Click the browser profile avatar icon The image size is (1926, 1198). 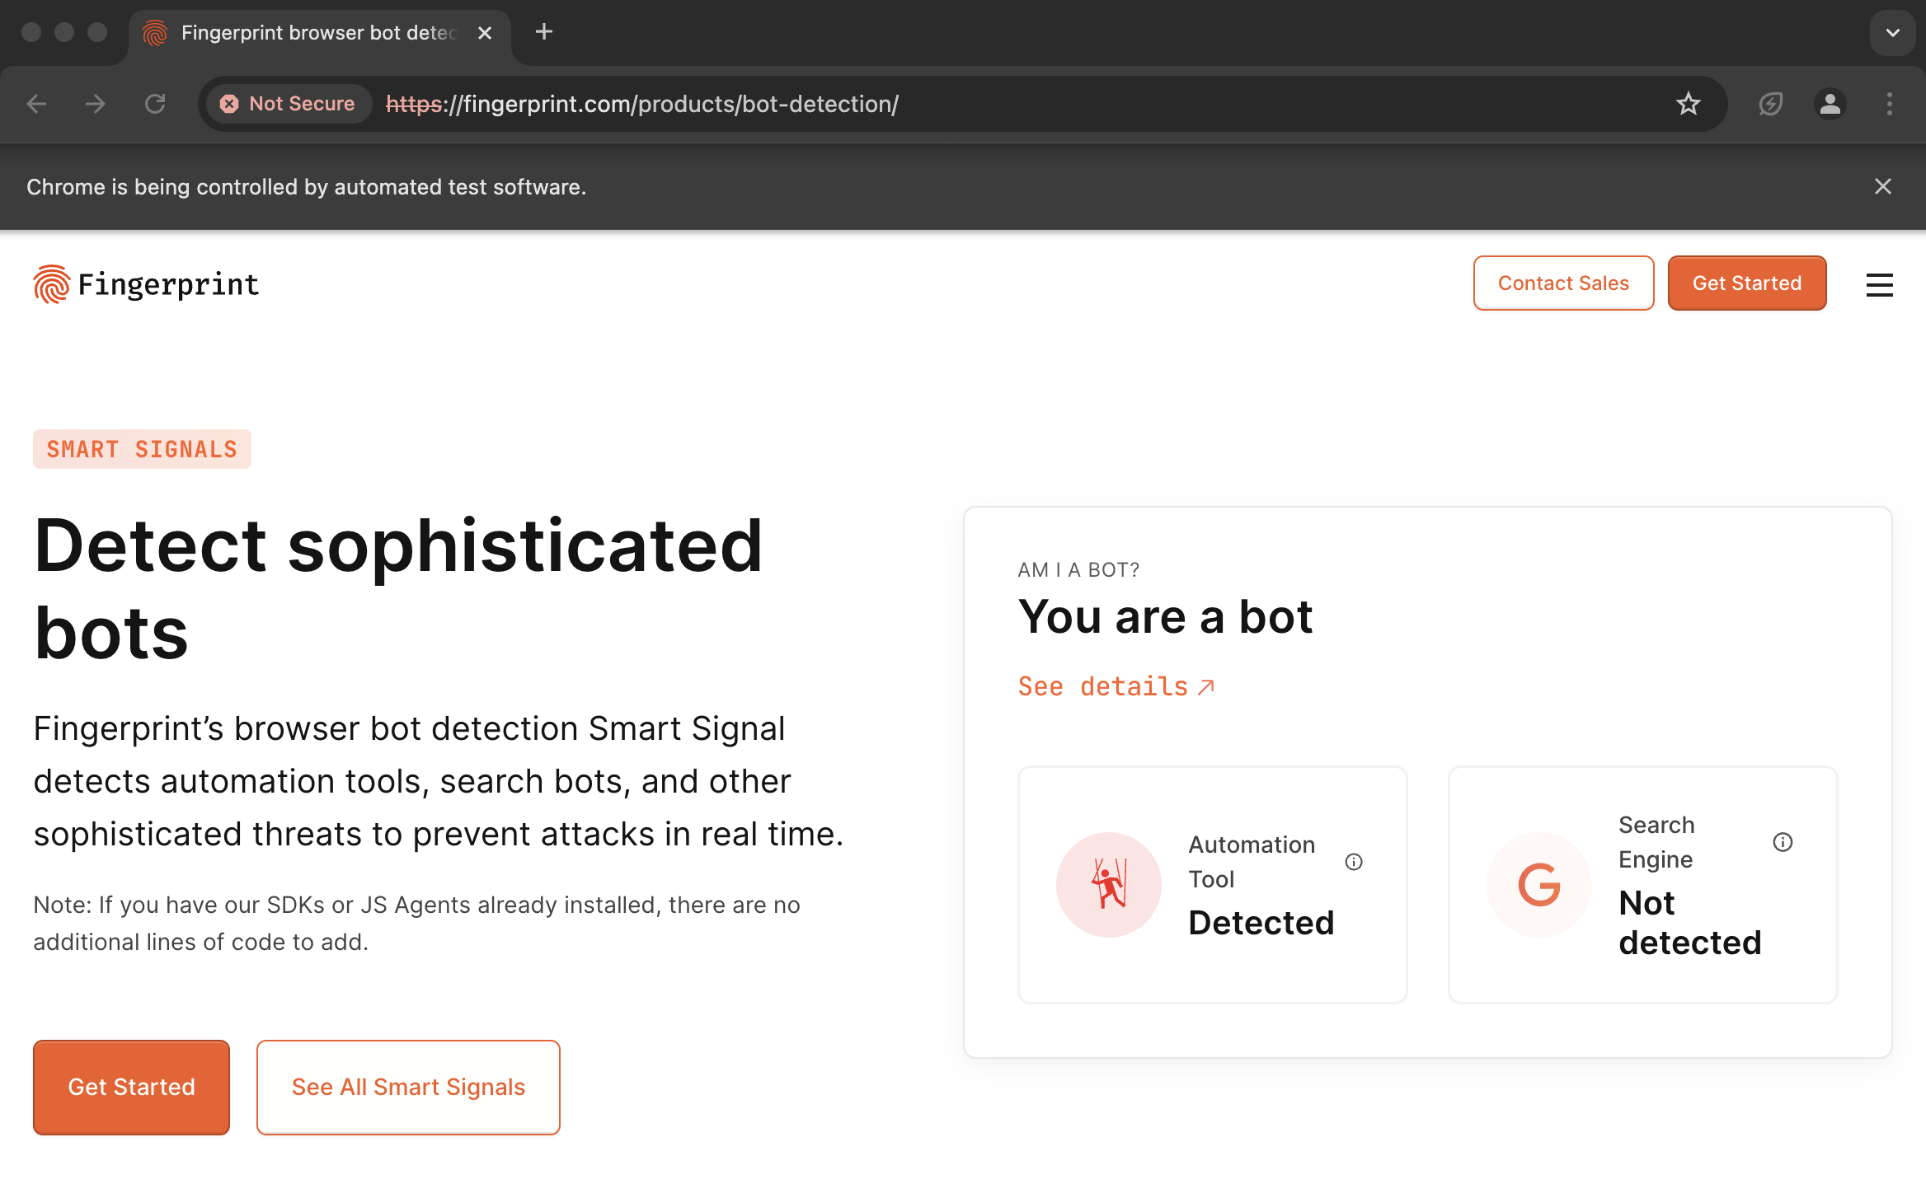click(x=1830, y=104)
